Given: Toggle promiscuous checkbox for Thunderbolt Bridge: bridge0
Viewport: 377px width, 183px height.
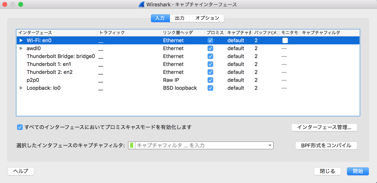Looking at the screenshot, I should pyautogui.click(x=210, y=56).
